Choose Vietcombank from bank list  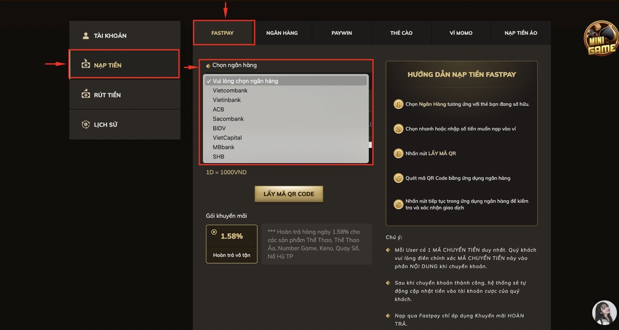click(286, 90)
